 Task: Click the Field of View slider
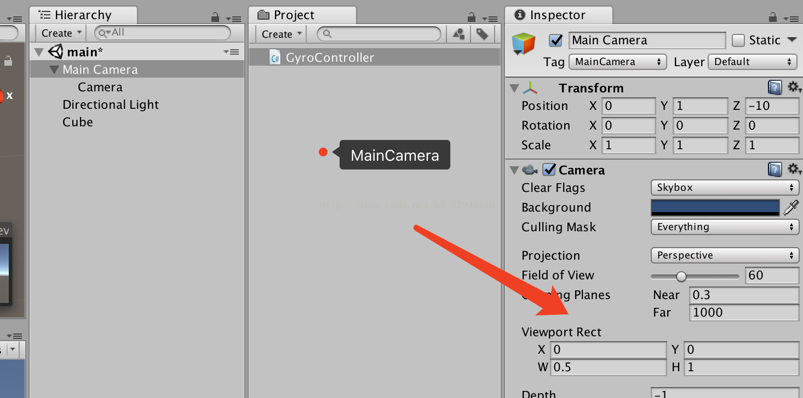[x=695, y=276]
